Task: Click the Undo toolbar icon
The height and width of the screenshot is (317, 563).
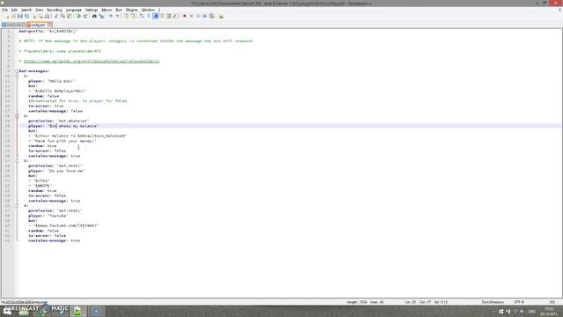Action: (x=78, y=16)
